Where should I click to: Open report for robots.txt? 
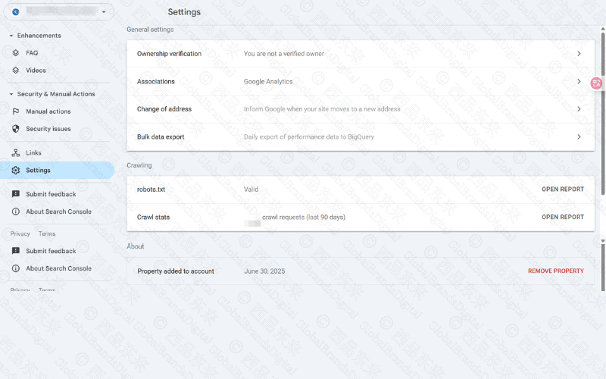(562, 189)
